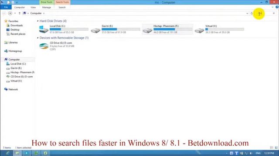Click the Drive Tools contextual tab
This screenshot has width=279, height=156.
pos(47,2)
